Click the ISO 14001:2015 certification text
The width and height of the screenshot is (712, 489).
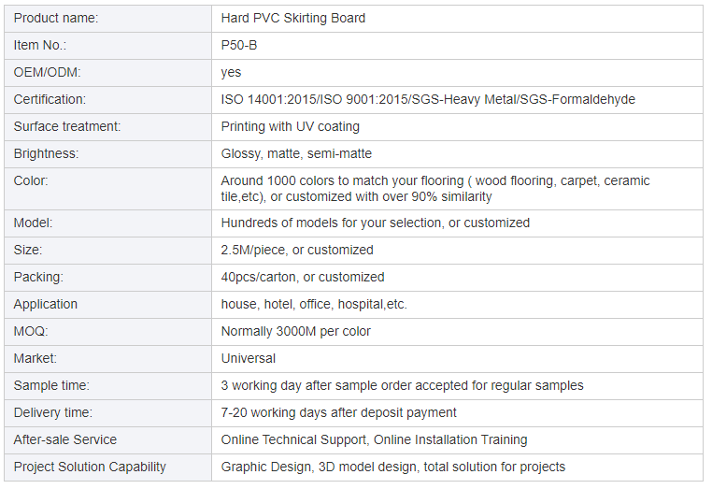pyautogui.click(x=270, y=99)
